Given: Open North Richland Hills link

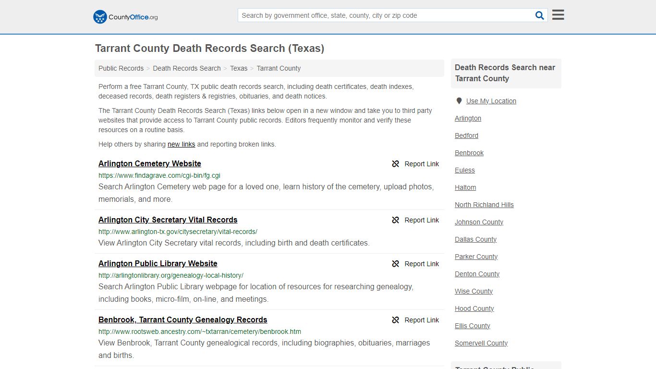Looking at the screenshot, I should (484, 205).
